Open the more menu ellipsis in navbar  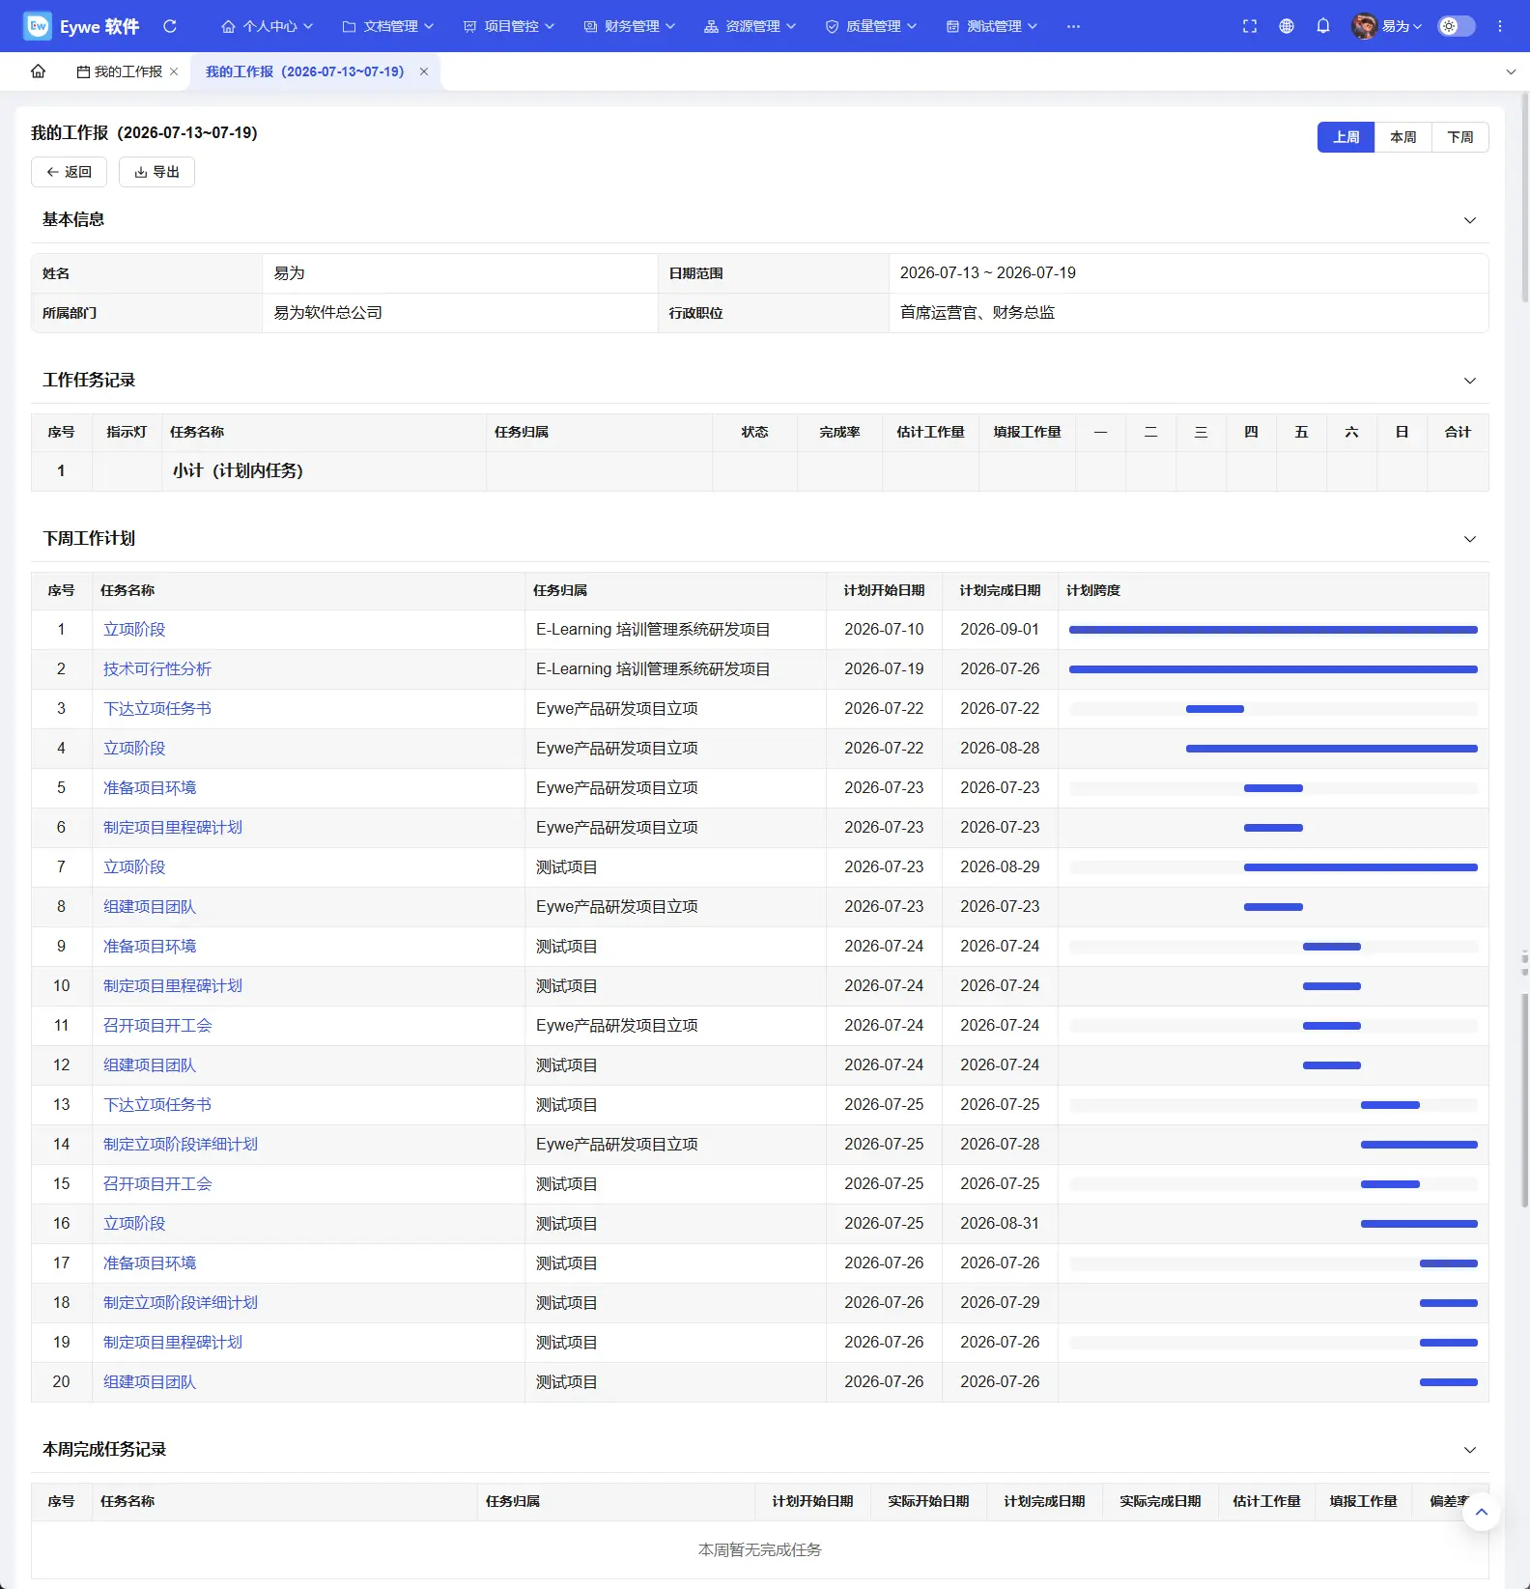pyautogui.click(x=1073, y=26)
